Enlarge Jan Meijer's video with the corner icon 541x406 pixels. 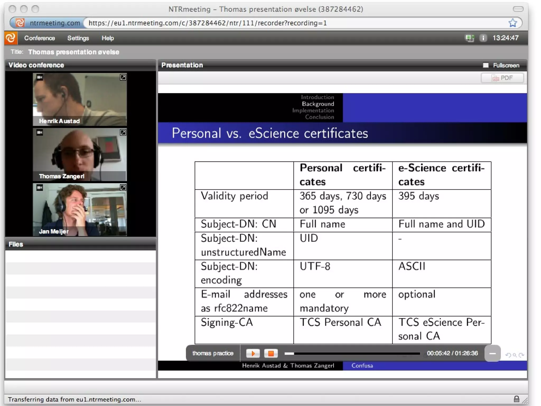point(123,188)
